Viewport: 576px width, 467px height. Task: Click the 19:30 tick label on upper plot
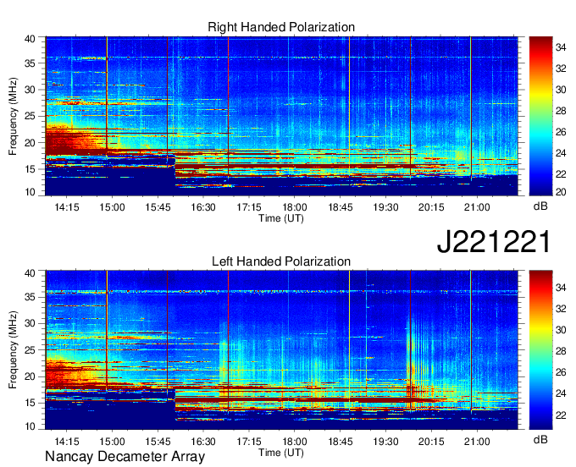(x=385, y=207)
